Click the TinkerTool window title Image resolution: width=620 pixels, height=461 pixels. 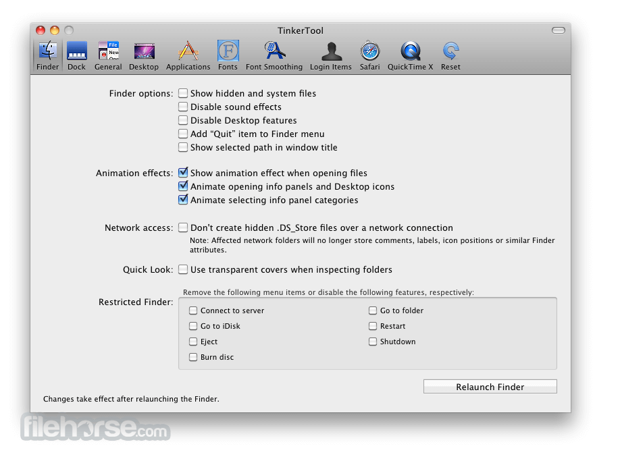tap(301, 30)
